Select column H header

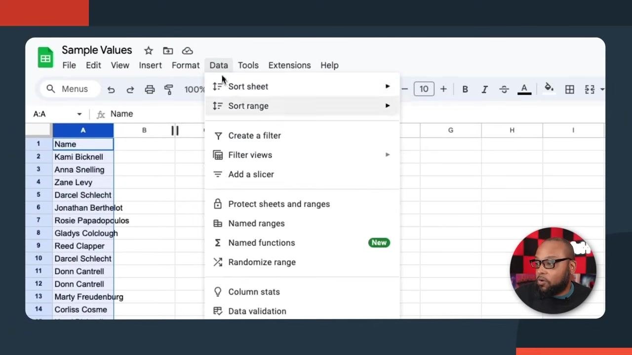(512, 130)
